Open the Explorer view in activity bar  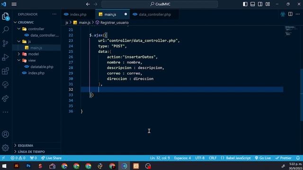click(6, 17)
